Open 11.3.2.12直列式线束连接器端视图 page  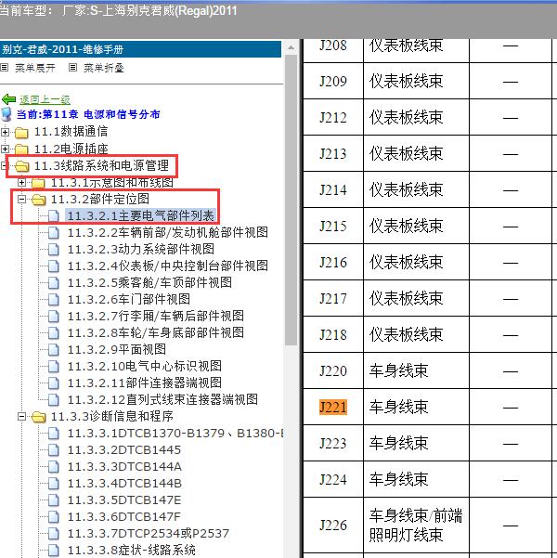(162, 399)
